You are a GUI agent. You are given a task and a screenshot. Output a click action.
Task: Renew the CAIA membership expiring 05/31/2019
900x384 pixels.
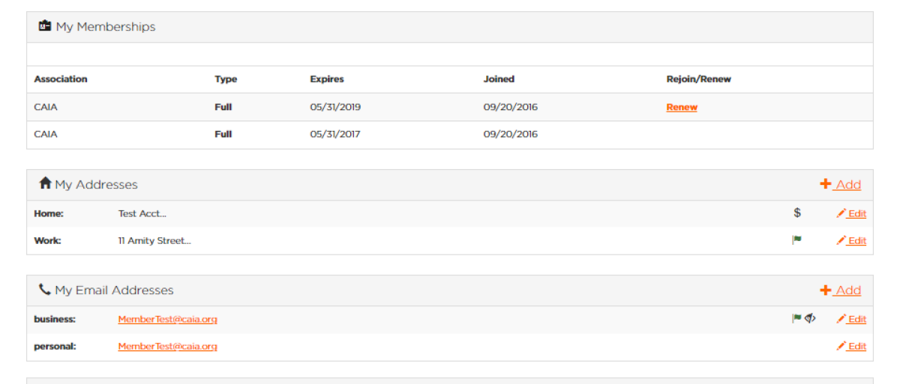click(x=682, y=107)
